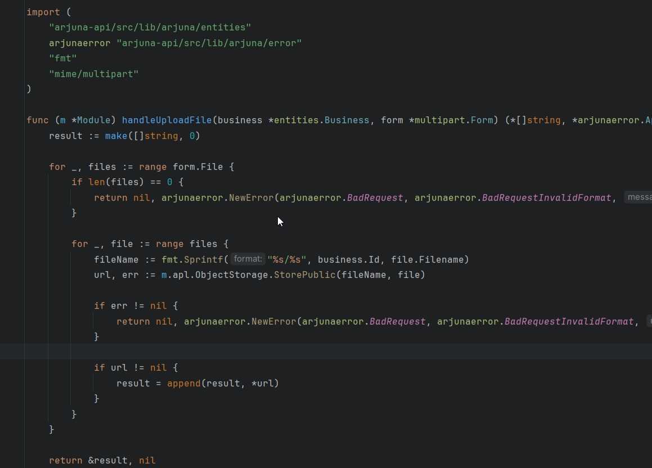Click the make built-in function
Image resolution: width=652 pixels, height=468 pixels.
pos(116,136)
